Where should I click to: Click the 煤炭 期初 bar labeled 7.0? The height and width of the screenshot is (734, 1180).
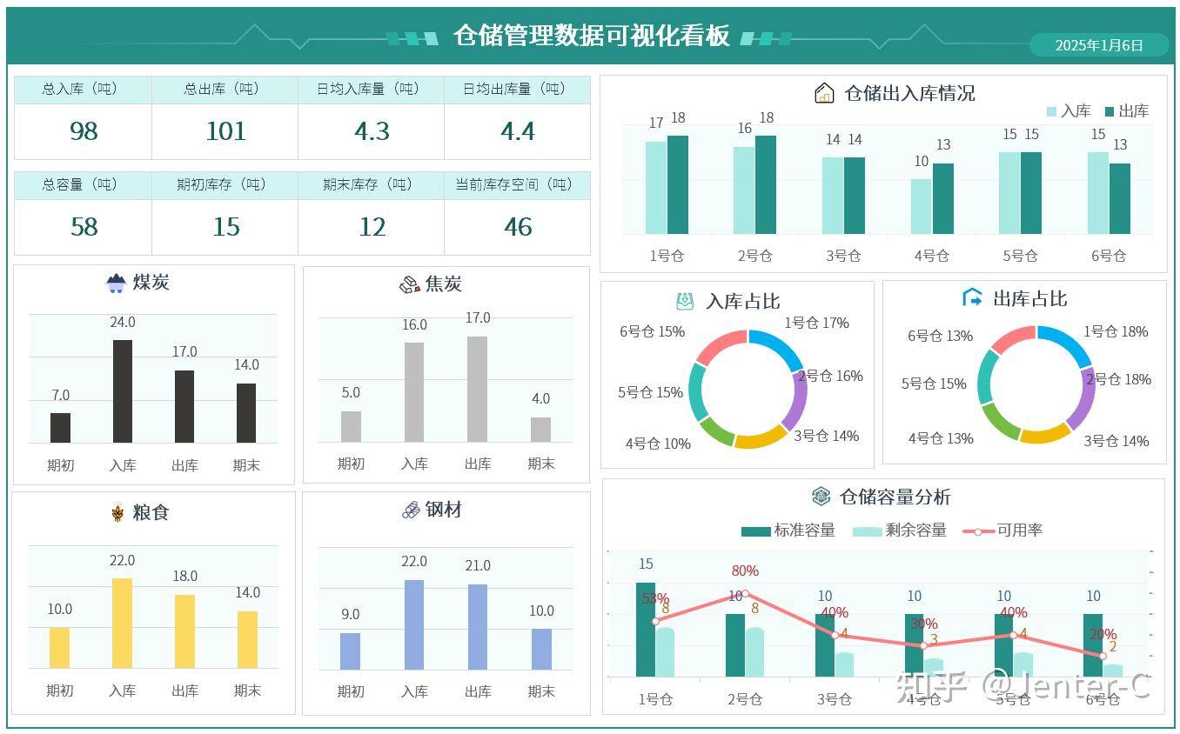tap(60, 428)
